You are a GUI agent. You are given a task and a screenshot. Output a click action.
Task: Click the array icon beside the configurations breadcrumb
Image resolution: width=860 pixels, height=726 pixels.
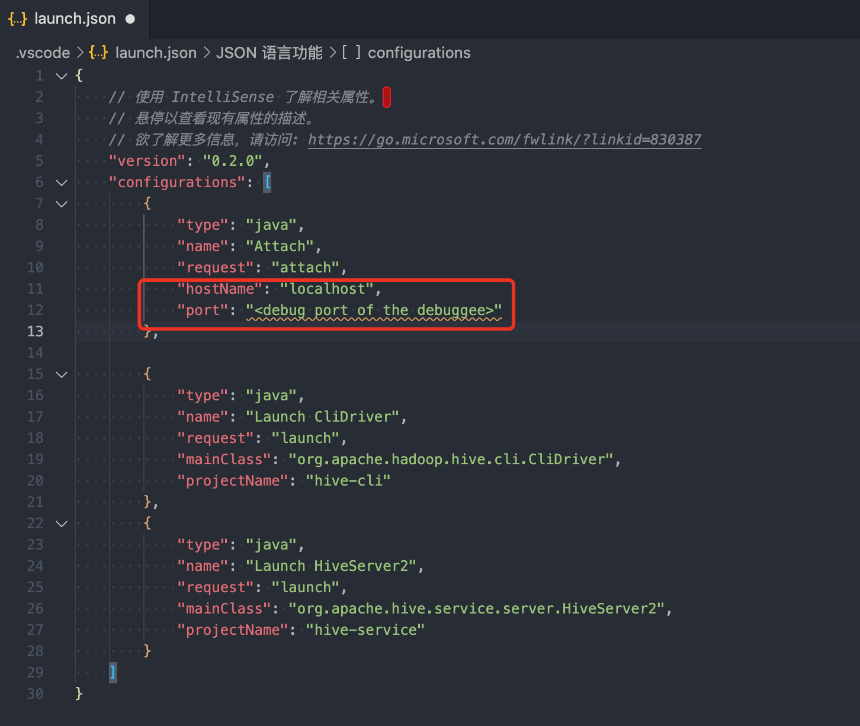click(x=351, y=53)
